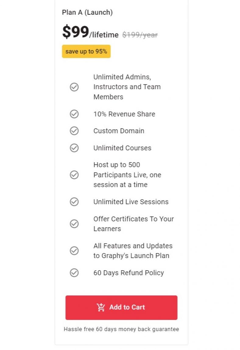
Task: Click the cart icon in red button
Action: pos(101,307)
